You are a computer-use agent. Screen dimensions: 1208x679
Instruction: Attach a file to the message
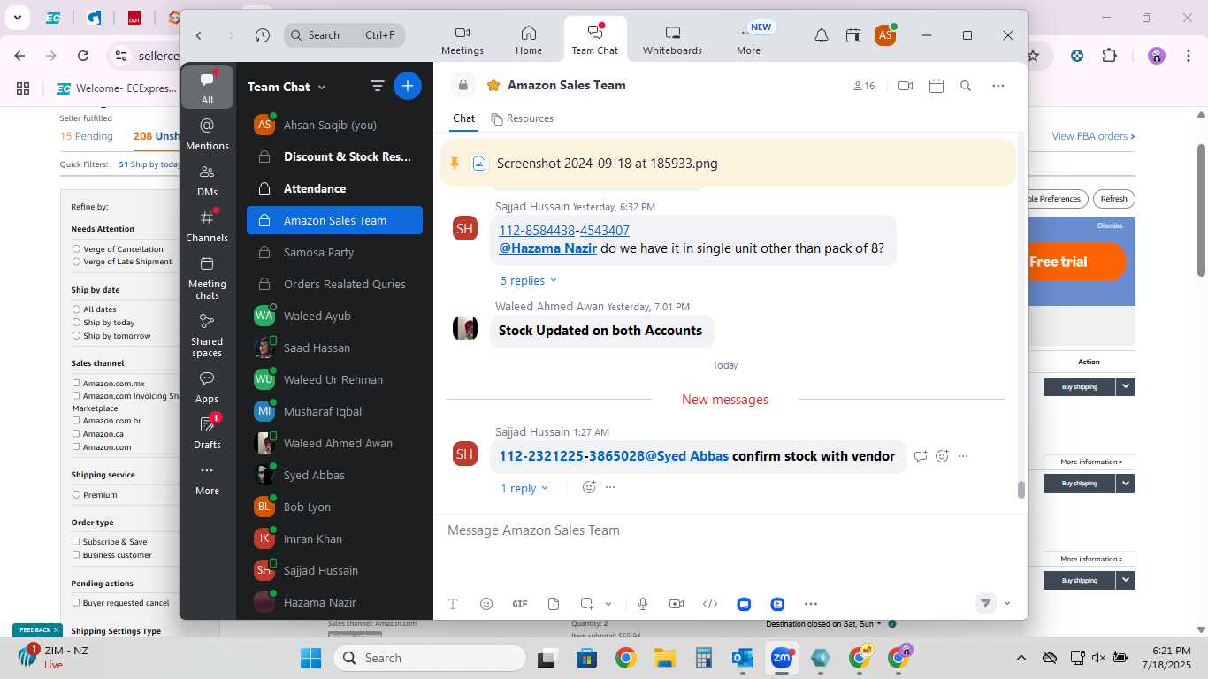(554, 604)
